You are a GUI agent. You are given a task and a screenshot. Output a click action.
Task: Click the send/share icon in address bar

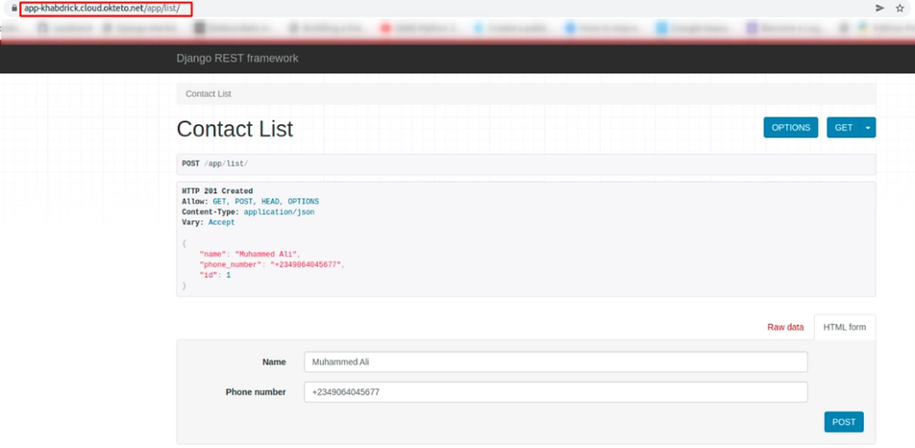(x=879, y=8)
